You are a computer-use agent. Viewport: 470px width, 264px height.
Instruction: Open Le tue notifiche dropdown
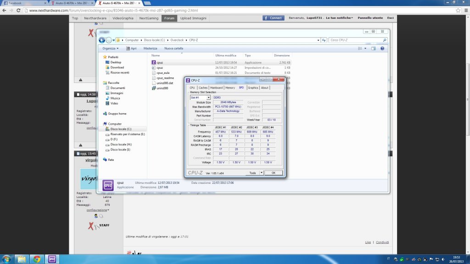tap(339, 18)
